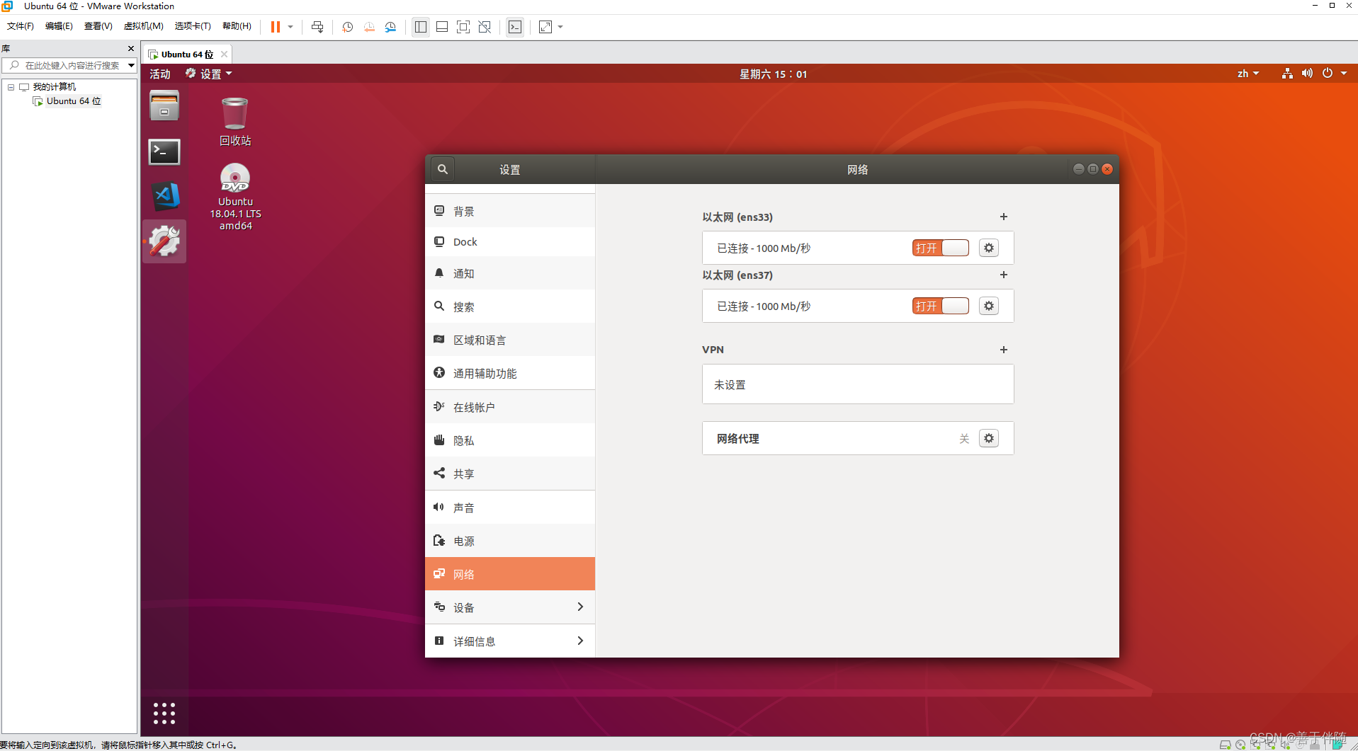
Task: Expand the 设备 submenu chevron
Action: 580,607
